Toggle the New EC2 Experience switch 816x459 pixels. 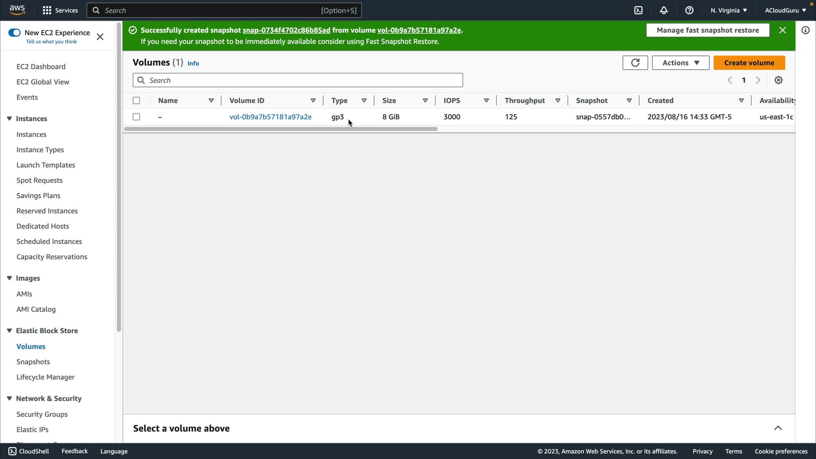14,33
